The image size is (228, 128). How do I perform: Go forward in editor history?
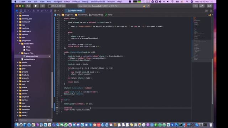click(x=62, y=11)
